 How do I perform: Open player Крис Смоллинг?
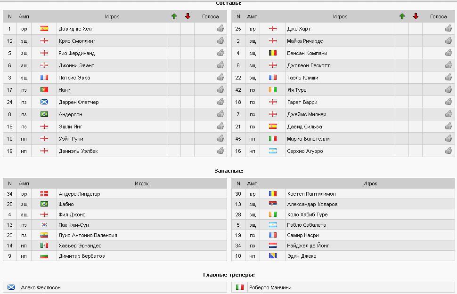(x=77, y=41)
